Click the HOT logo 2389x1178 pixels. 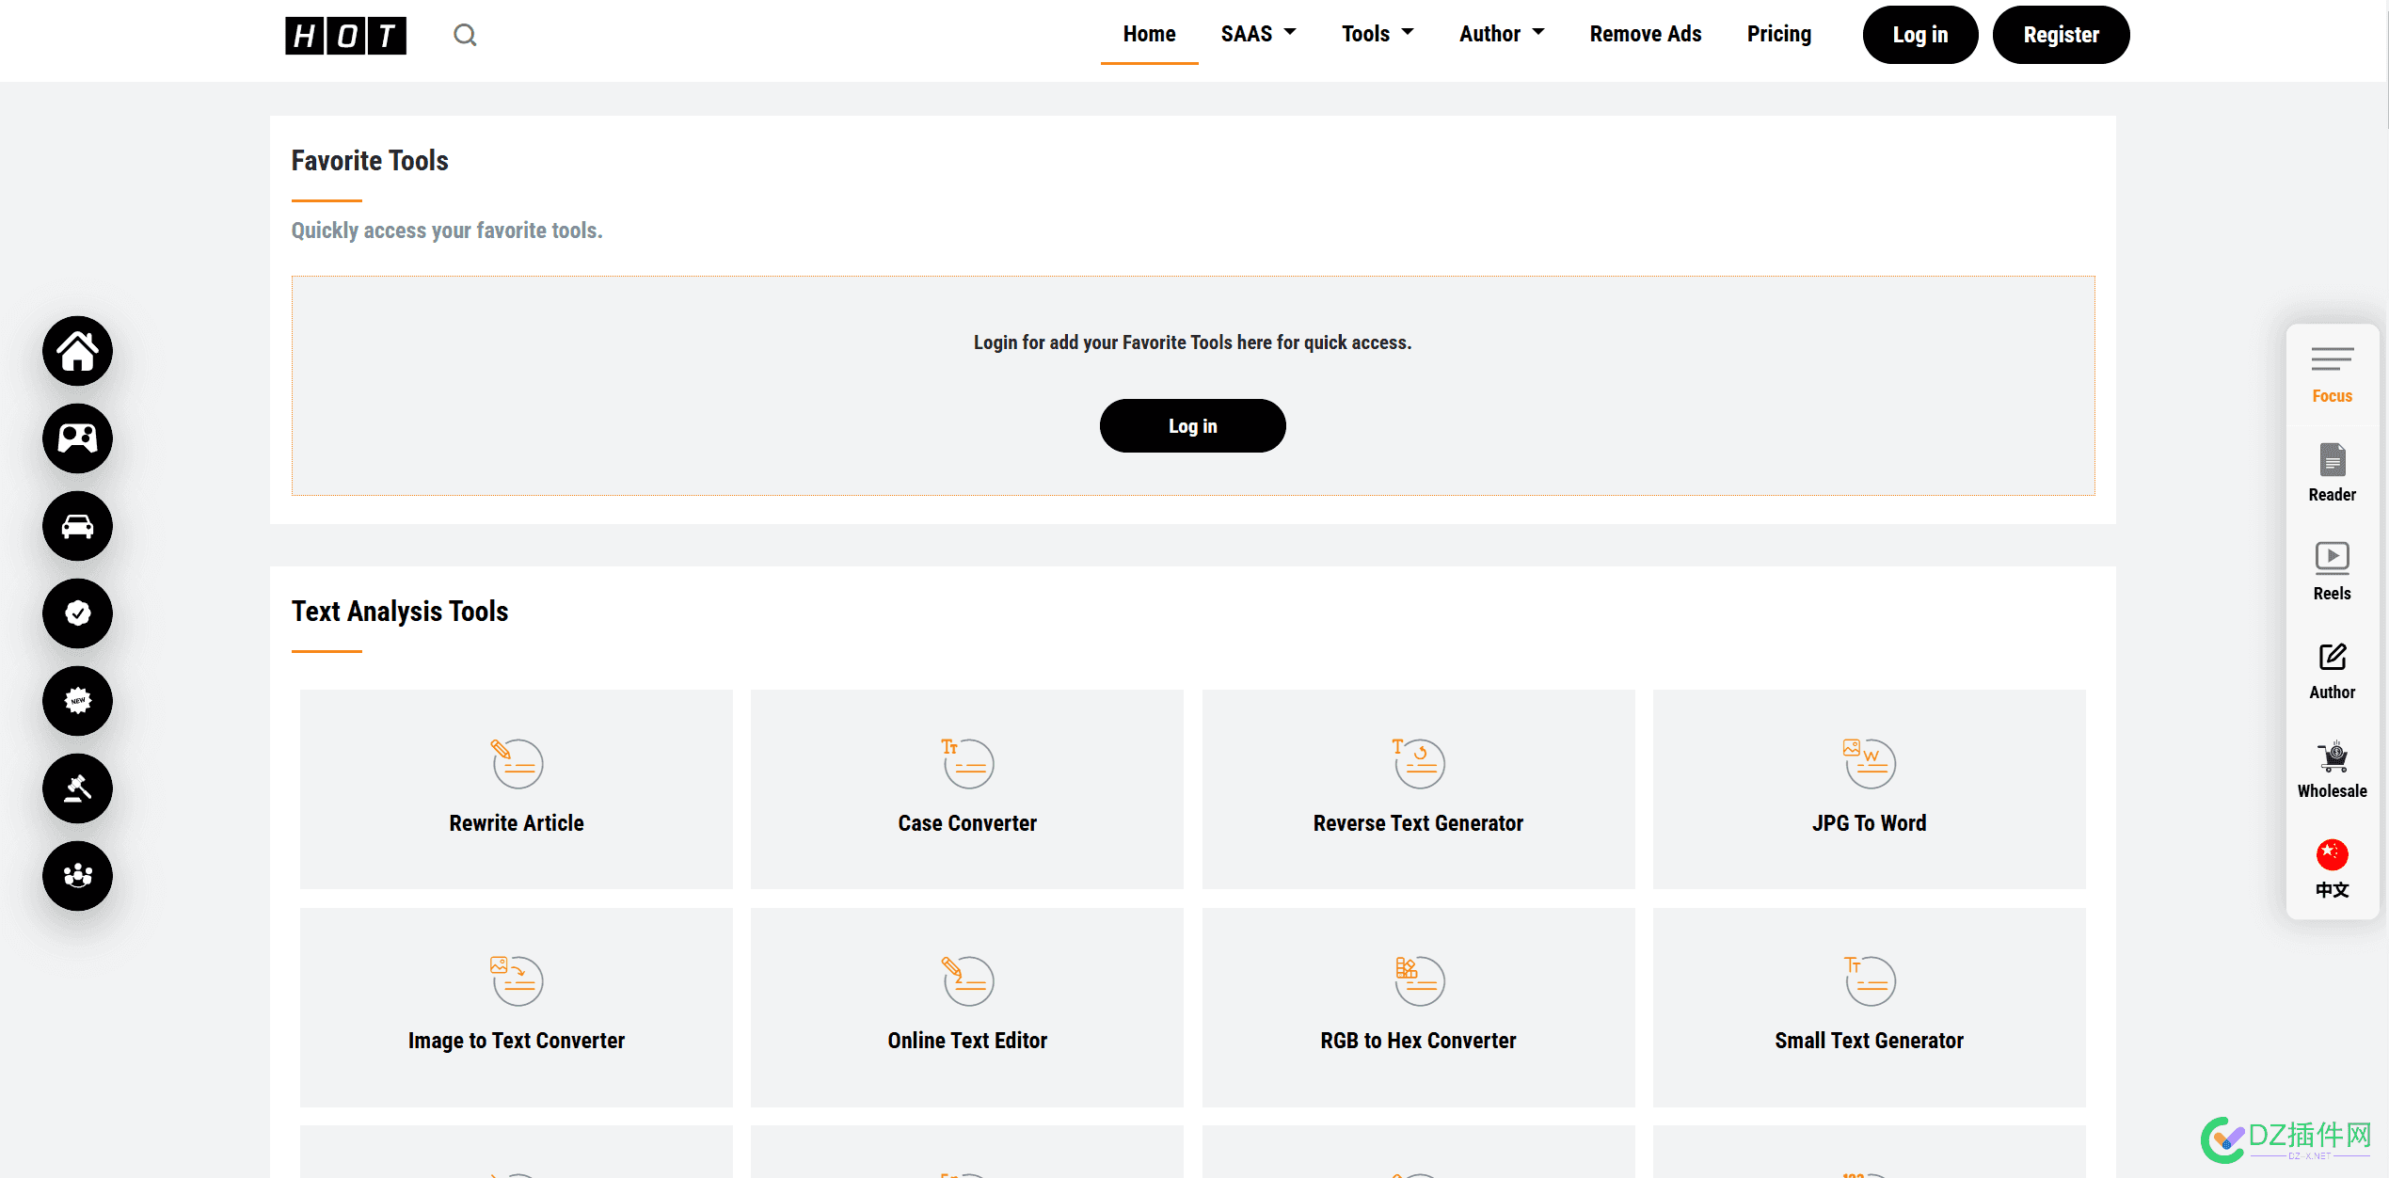click(345, 35)
